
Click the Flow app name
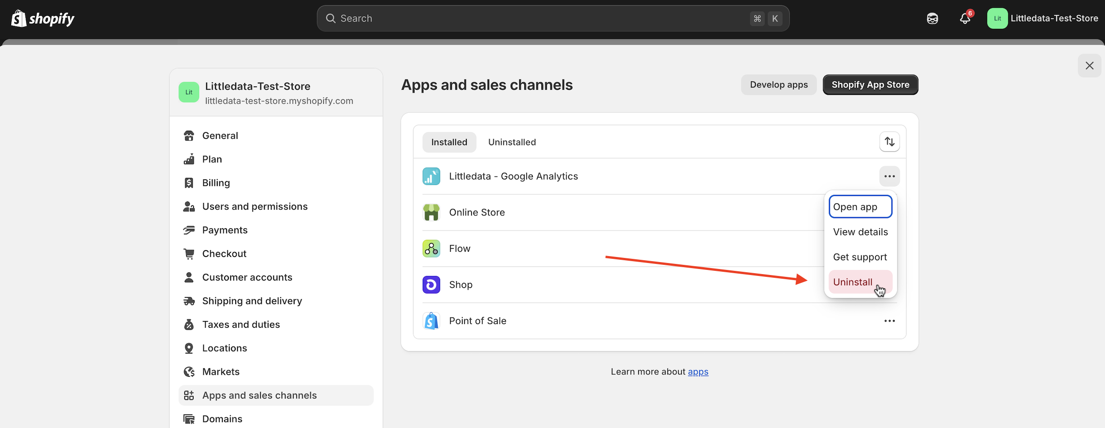pos(459,248)
